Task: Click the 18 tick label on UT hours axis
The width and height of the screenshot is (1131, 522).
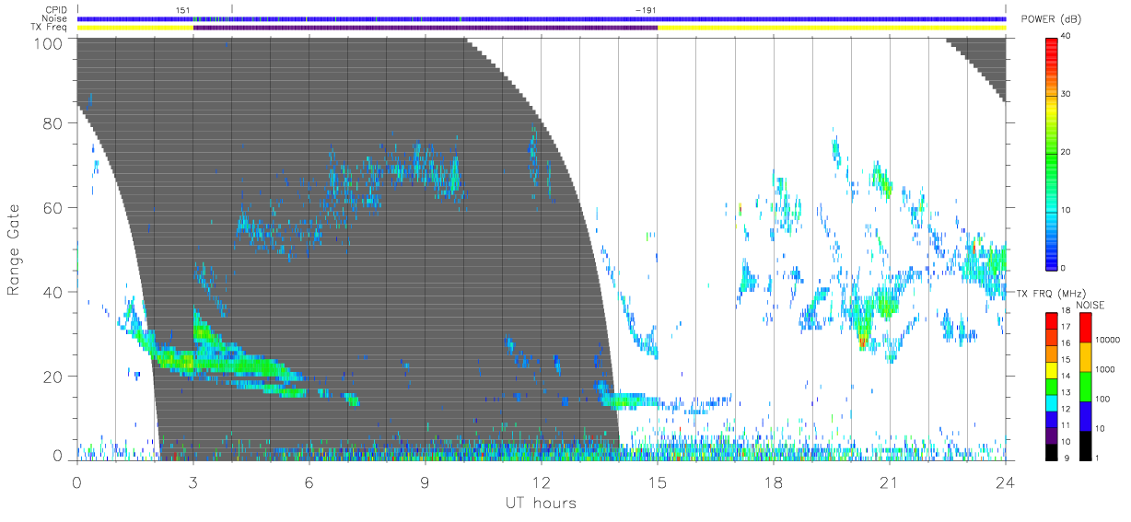Action: tap(774, 483)
